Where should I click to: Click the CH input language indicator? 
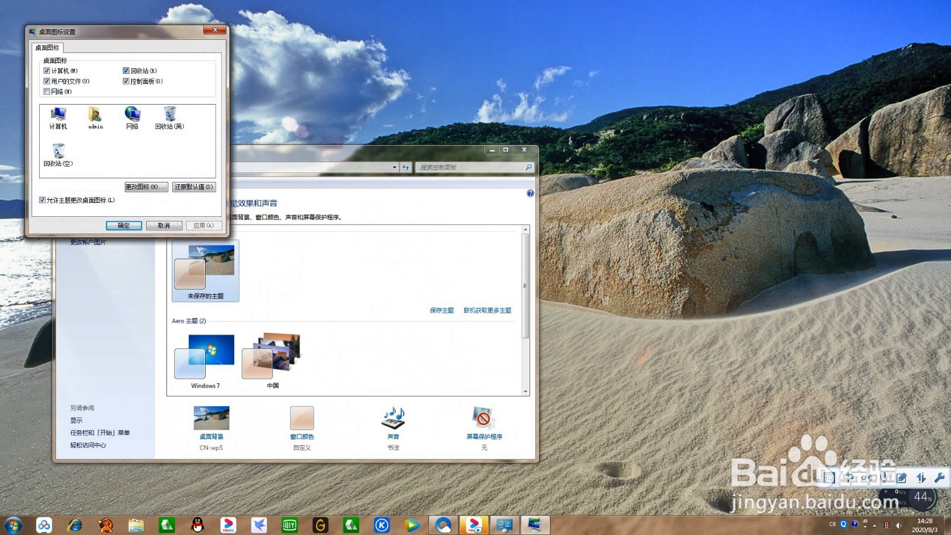click(x=832, y=524)
